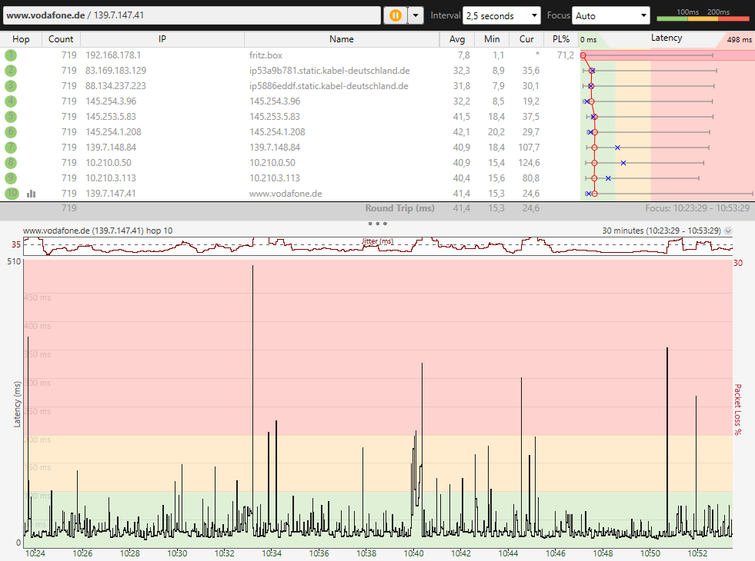Click the hop 3 green circle icon
The image size is (755, 561).
pyautogui.click(x=11, y=86)
